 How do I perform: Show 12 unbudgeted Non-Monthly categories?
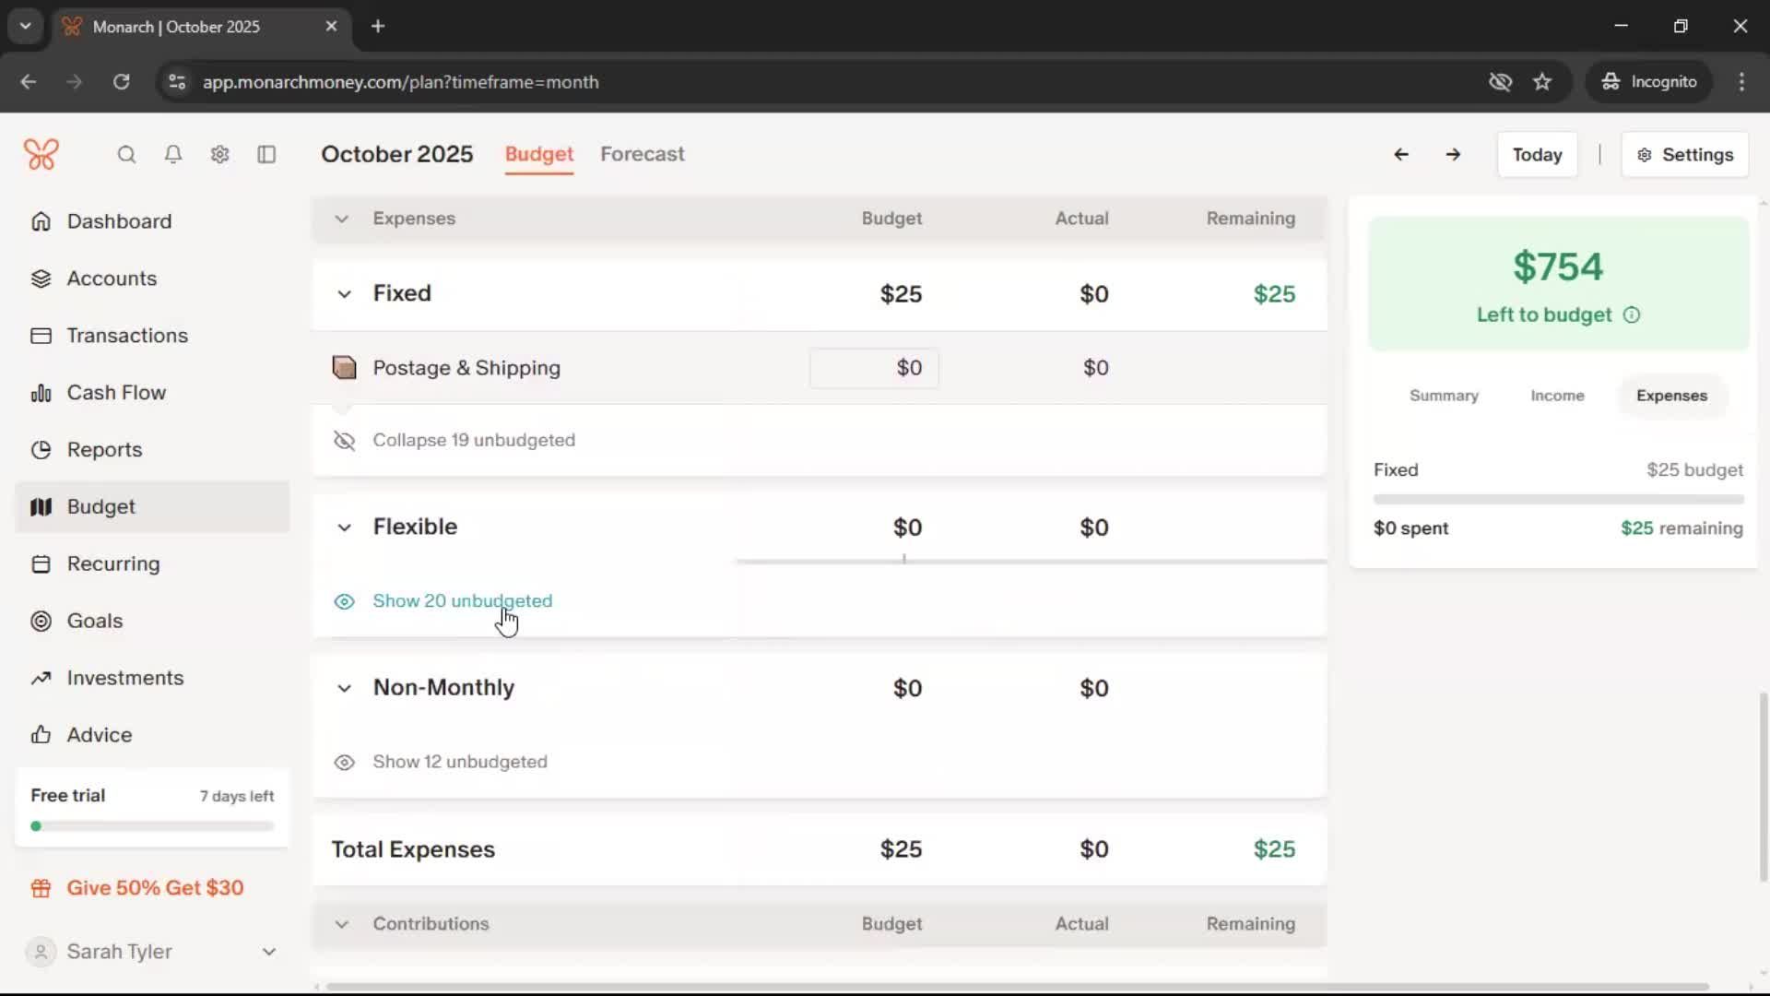459,762
